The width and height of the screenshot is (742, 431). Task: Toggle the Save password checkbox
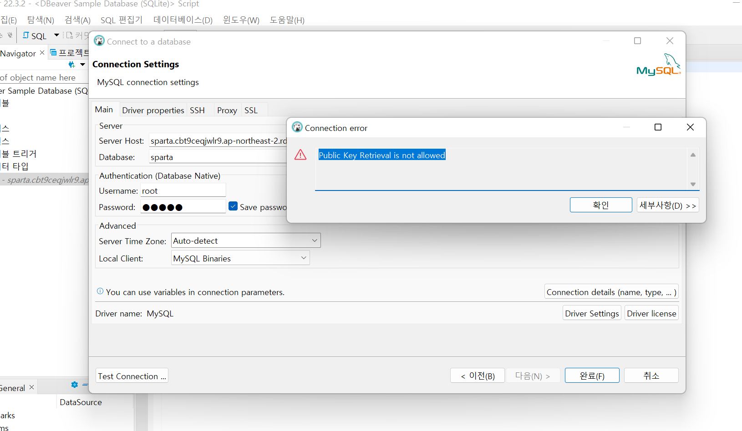point(233,206)
